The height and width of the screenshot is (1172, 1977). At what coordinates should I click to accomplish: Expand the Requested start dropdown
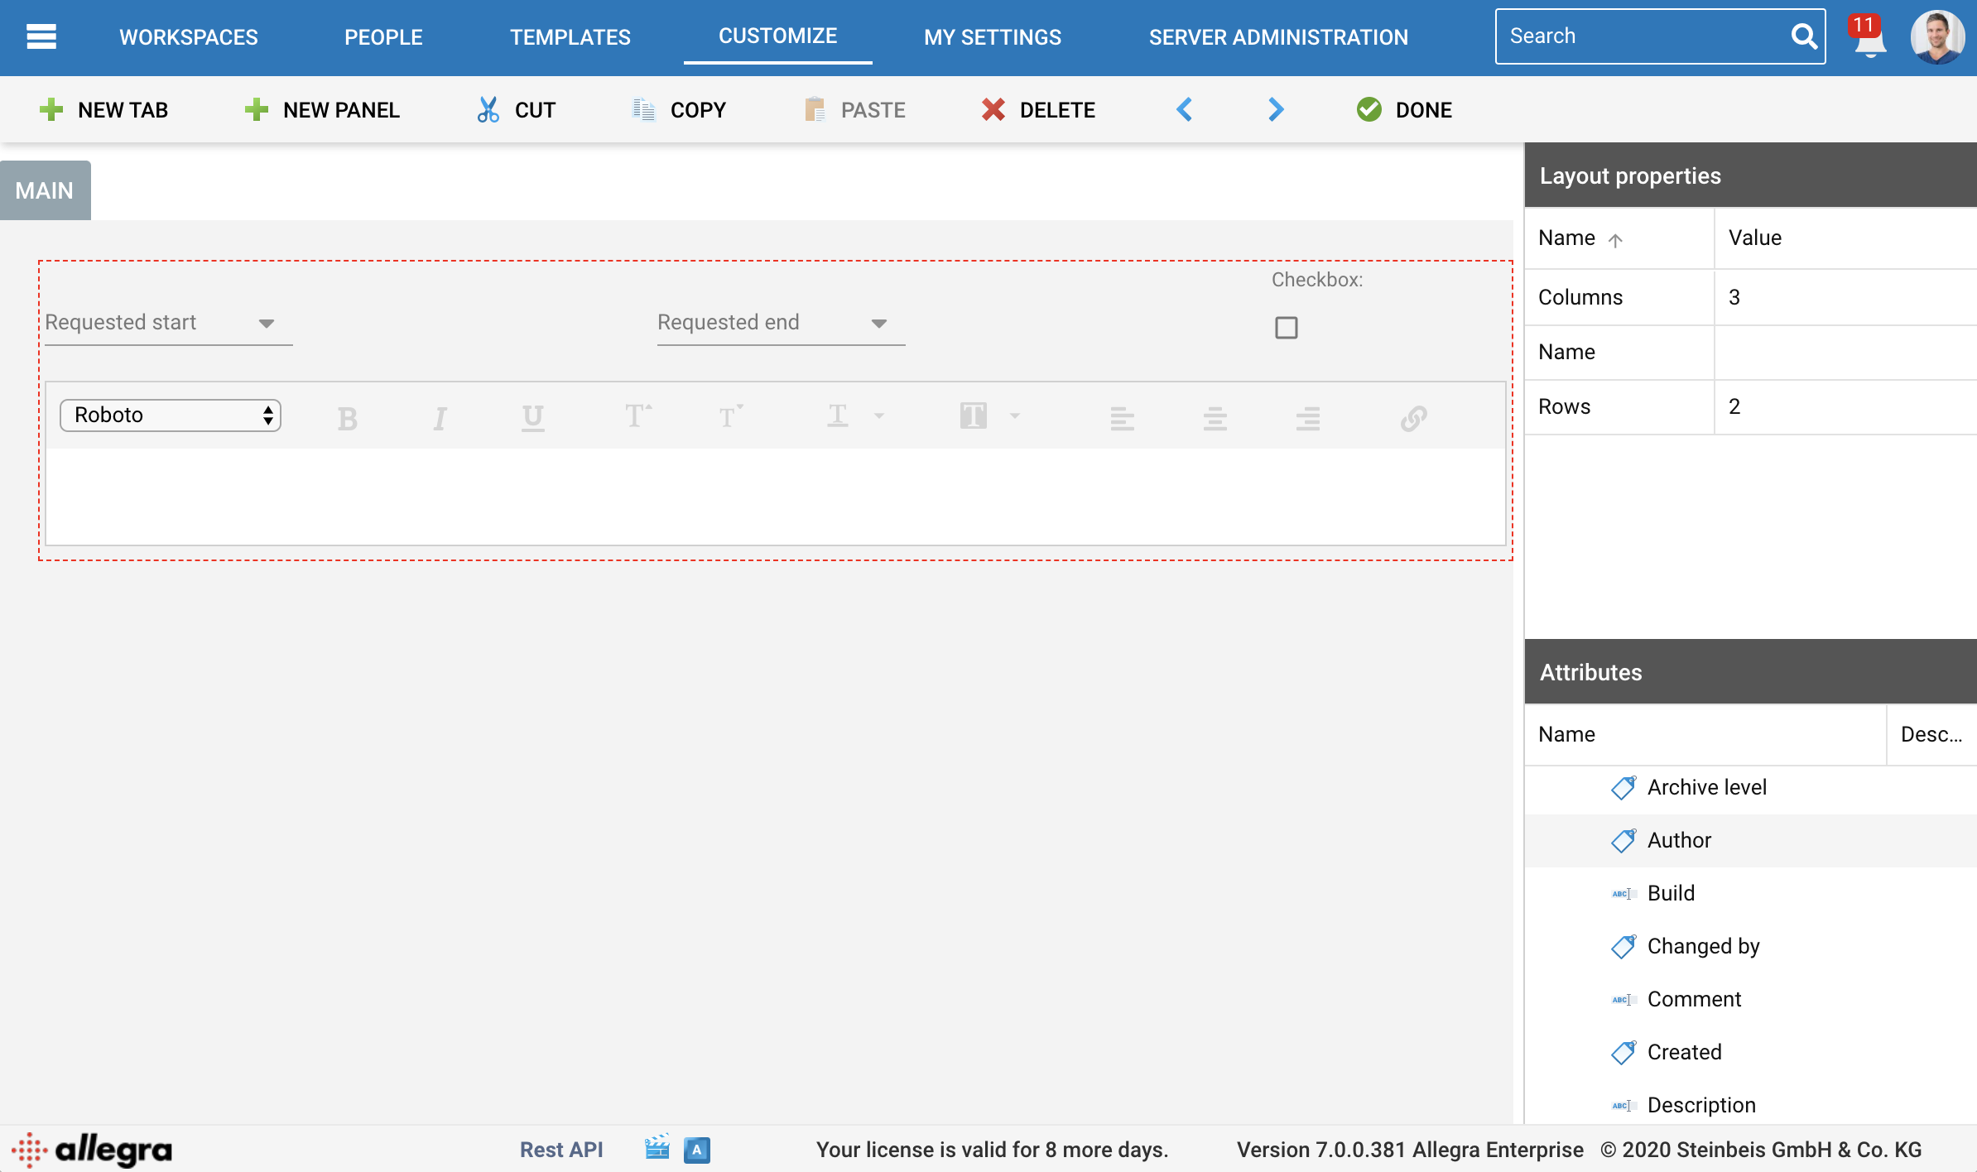click(266, 324)
